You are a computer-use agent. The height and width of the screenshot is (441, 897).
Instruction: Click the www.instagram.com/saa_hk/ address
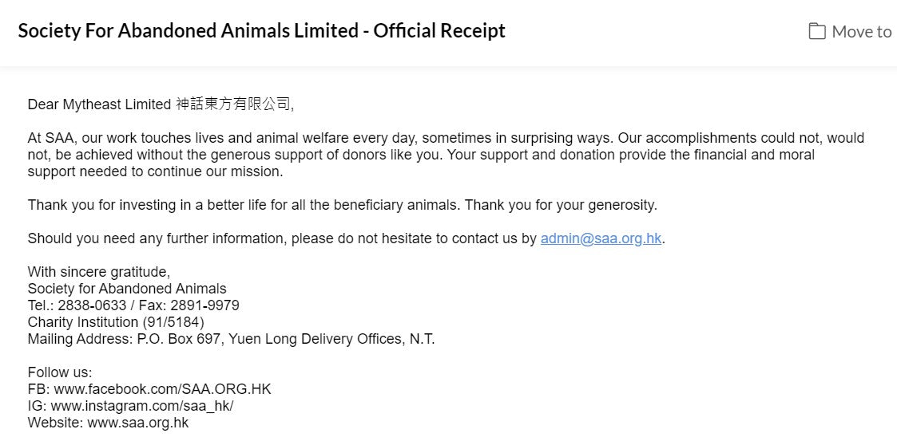coord(142,406)
